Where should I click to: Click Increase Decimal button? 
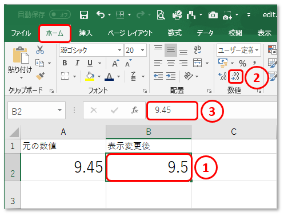coord(222,76)
